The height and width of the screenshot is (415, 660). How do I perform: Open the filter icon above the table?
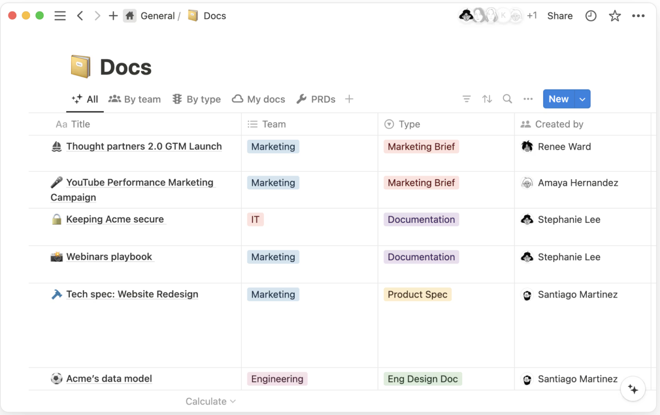pos(466,99)
